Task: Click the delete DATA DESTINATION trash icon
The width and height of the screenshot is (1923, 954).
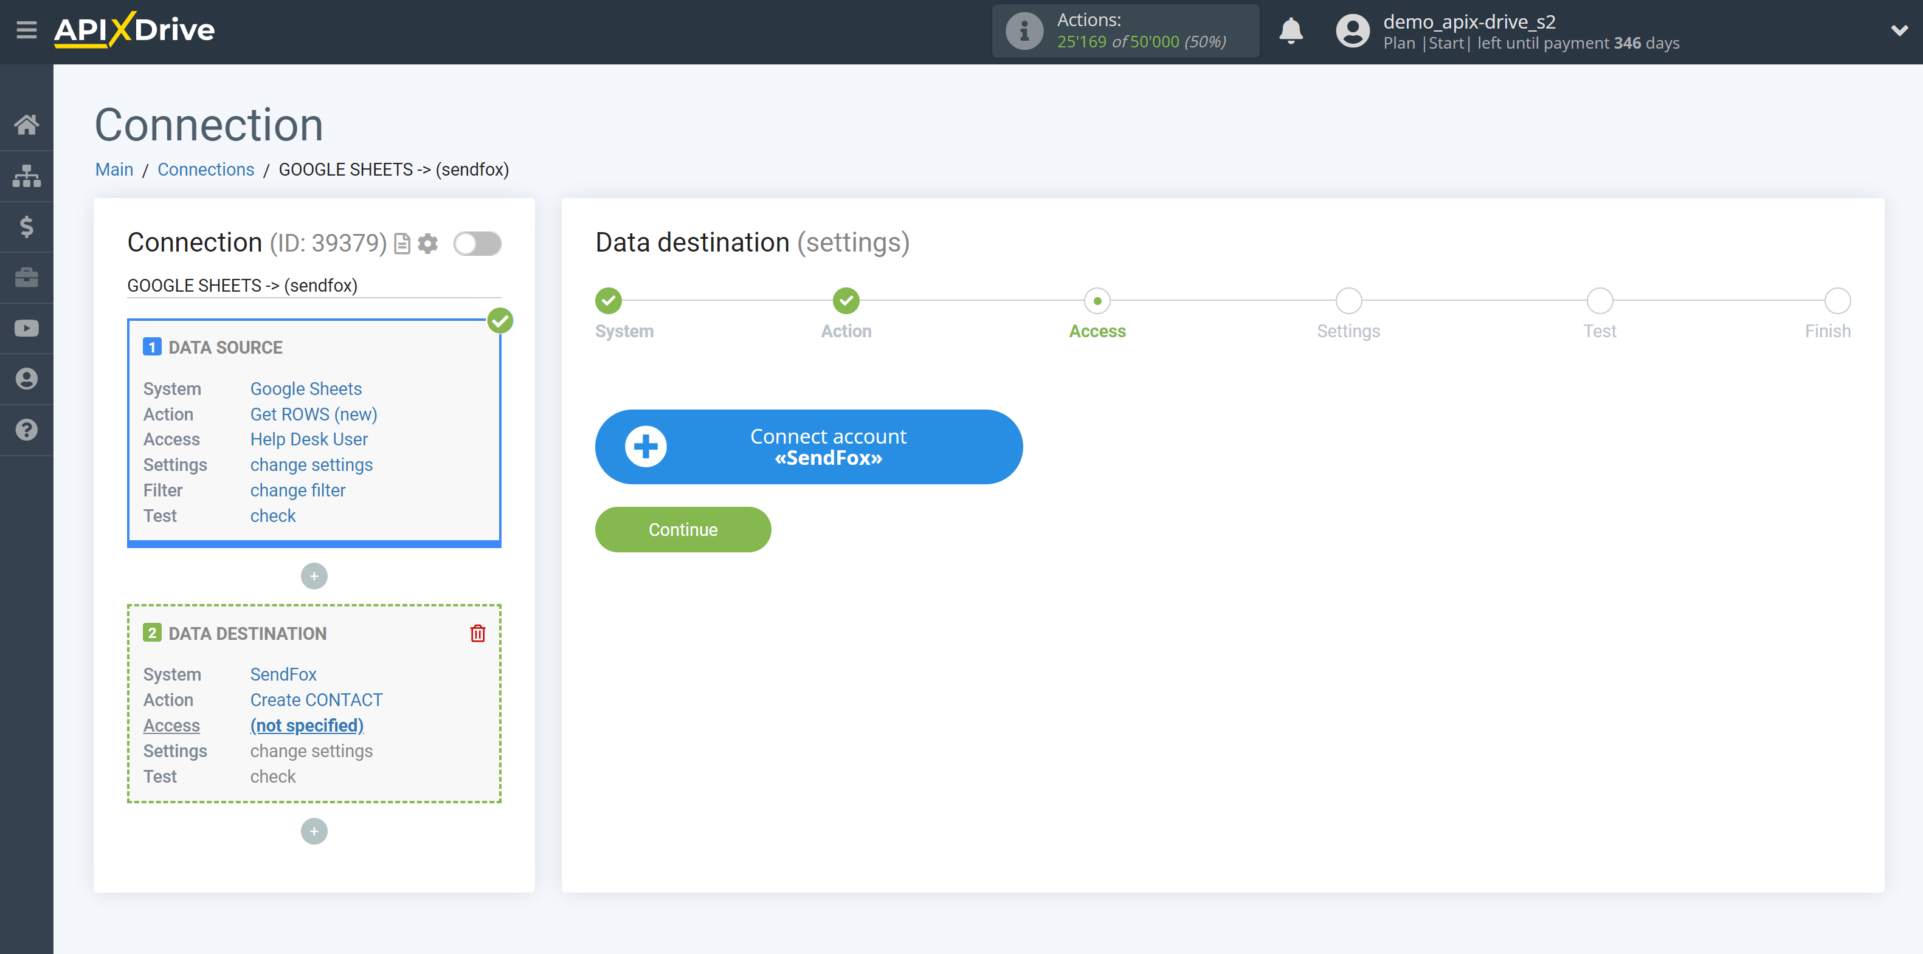Action: (x=478, y=633)
